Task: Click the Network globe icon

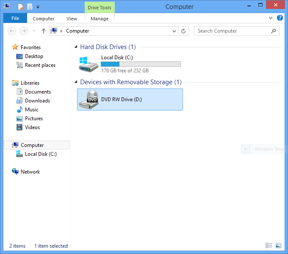Action: 15,171
